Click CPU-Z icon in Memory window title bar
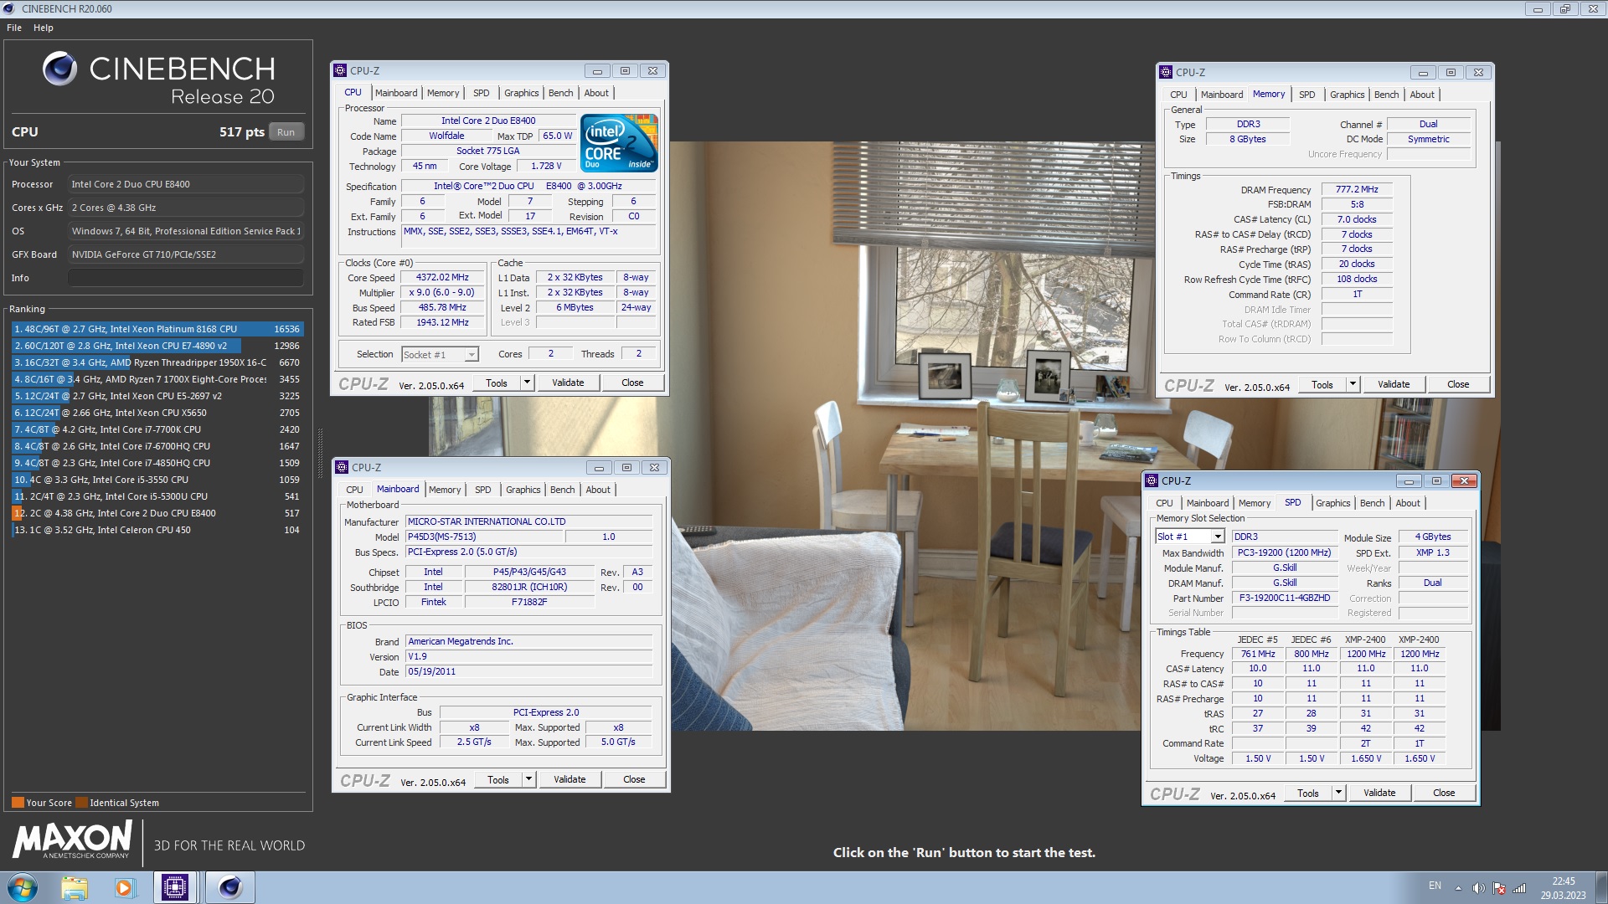The image size is (1608, 904). click(1166, 72)
